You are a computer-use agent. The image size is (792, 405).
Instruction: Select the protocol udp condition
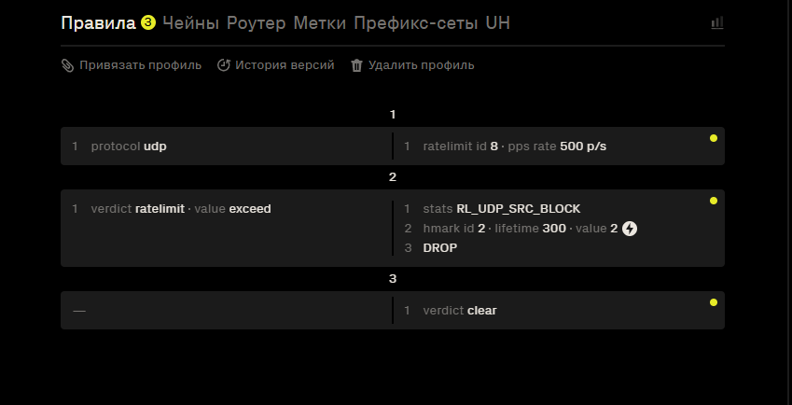129,147
